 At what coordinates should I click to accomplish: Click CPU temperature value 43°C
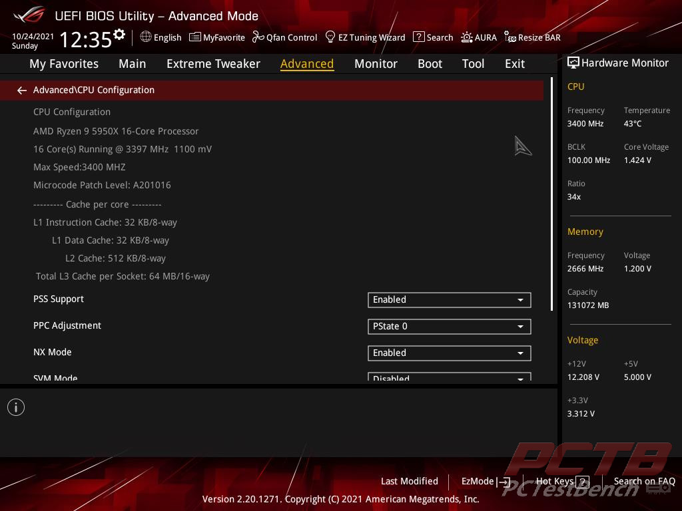coord(633,123)
